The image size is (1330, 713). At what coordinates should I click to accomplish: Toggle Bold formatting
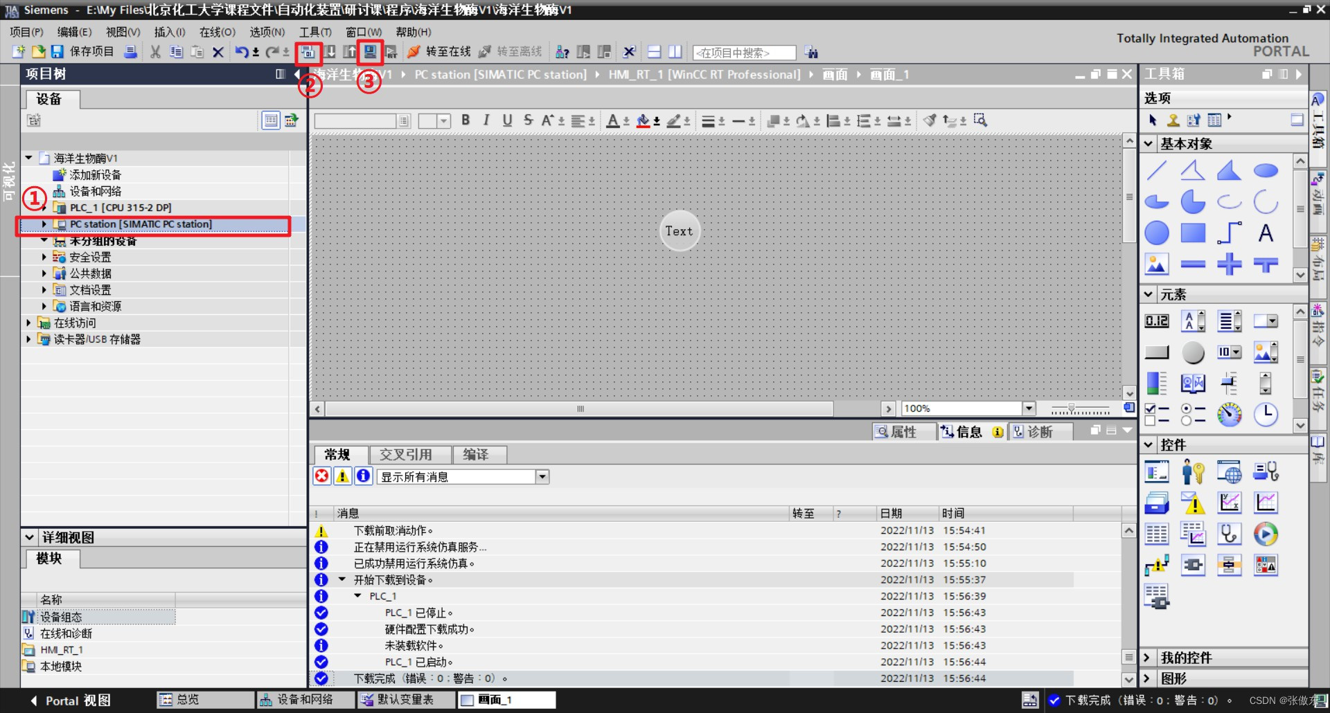465,120
